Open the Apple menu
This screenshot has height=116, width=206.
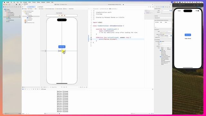click(x=5, y=2)
